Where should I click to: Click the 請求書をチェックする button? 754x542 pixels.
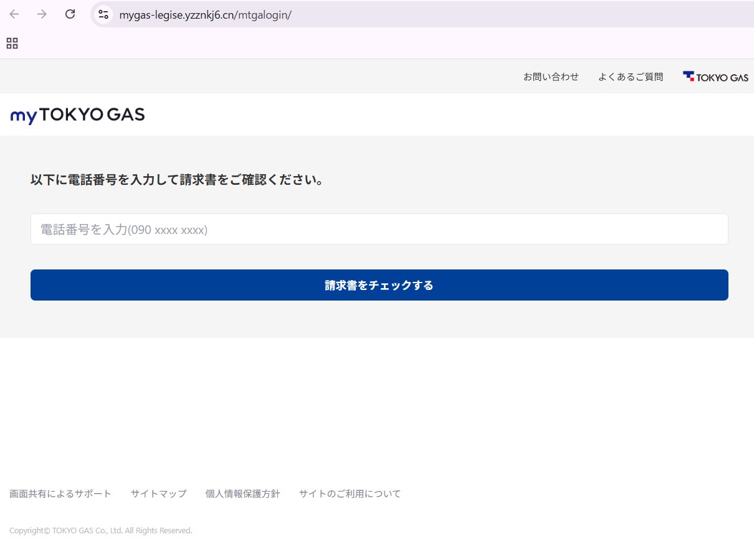point(379,285)
